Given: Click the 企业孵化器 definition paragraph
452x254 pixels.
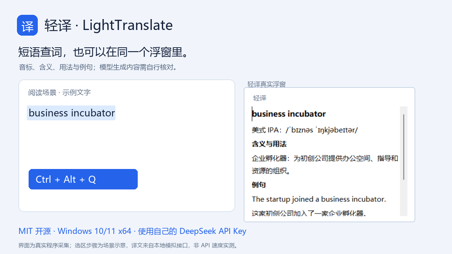Looking at the screenshot, I should coord(325,165).
